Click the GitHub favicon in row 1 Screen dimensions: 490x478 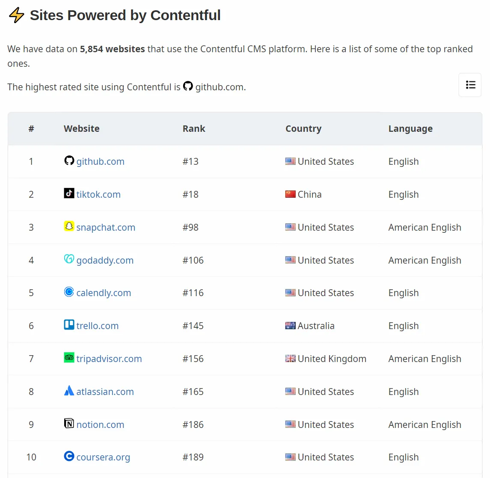[x=69, y=160]
